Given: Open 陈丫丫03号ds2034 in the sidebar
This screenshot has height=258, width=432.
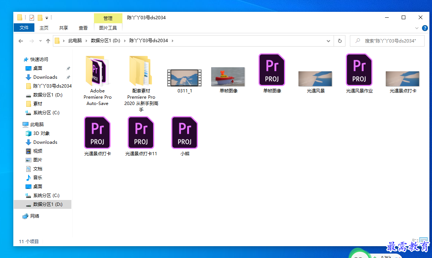Looking at the screenshot, I should [x=49, y=86].
